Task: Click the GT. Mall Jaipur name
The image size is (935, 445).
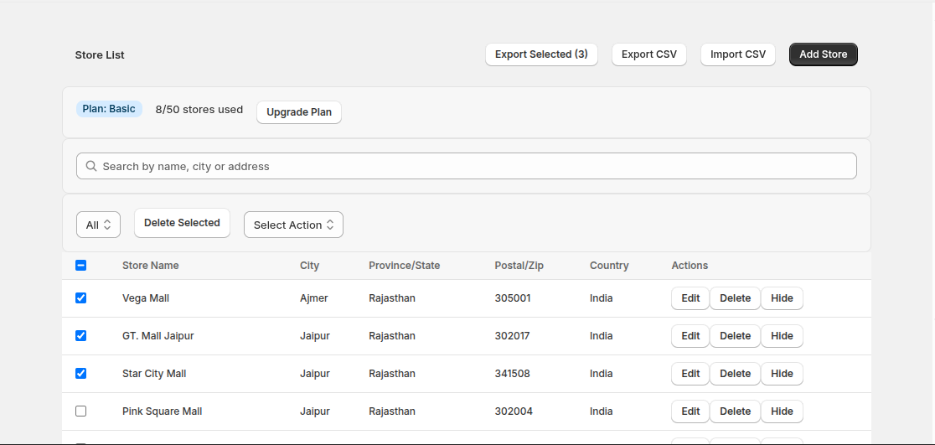Action: click(158, 336)
